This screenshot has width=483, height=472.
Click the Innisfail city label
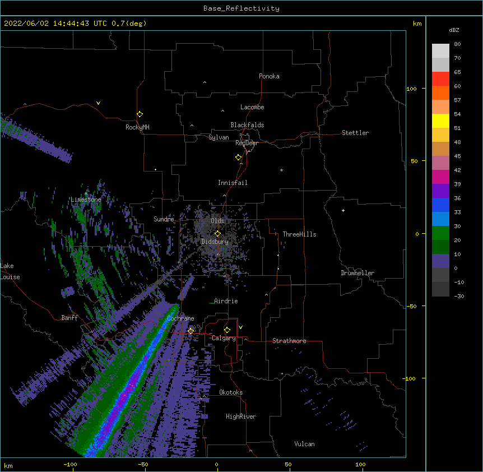pyautogui.click(x=233, y=183)
